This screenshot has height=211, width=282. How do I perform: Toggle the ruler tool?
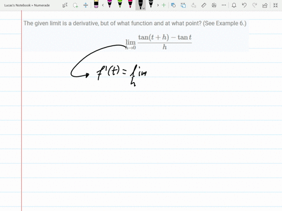[204, 5]
